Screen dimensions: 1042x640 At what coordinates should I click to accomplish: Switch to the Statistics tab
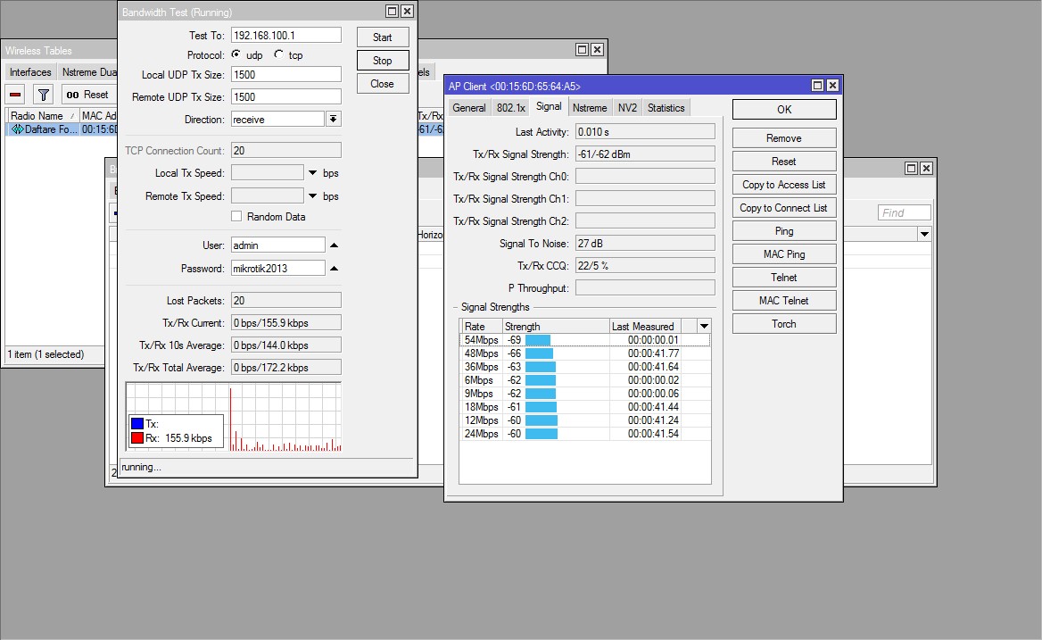666,107
